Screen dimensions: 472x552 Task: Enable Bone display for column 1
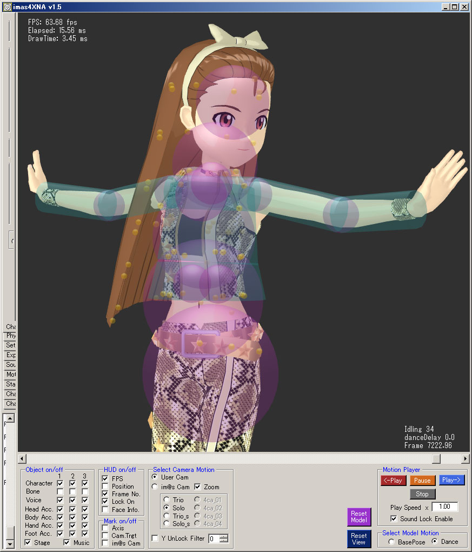[60, 491]
